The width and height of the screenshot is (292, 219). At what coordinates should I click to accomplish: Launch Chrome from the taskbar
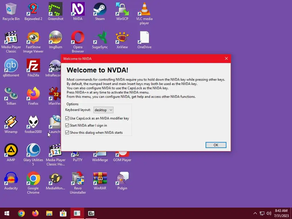pyautogui.click(x=21, y=213)
